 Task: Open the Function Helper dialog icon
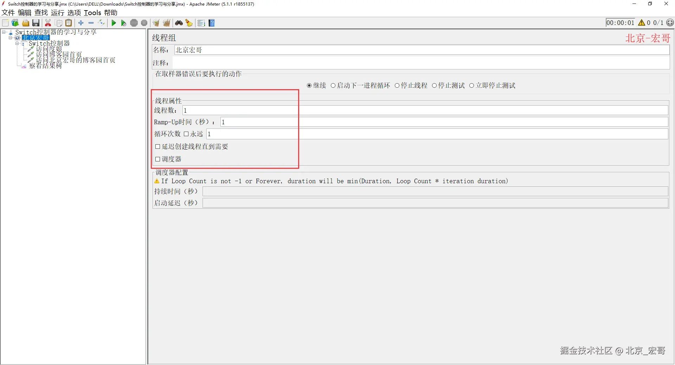click(201, 23)
